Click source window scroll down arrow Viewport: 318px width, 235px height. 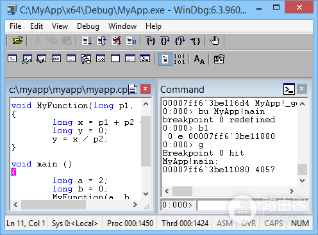coord(146,194)
